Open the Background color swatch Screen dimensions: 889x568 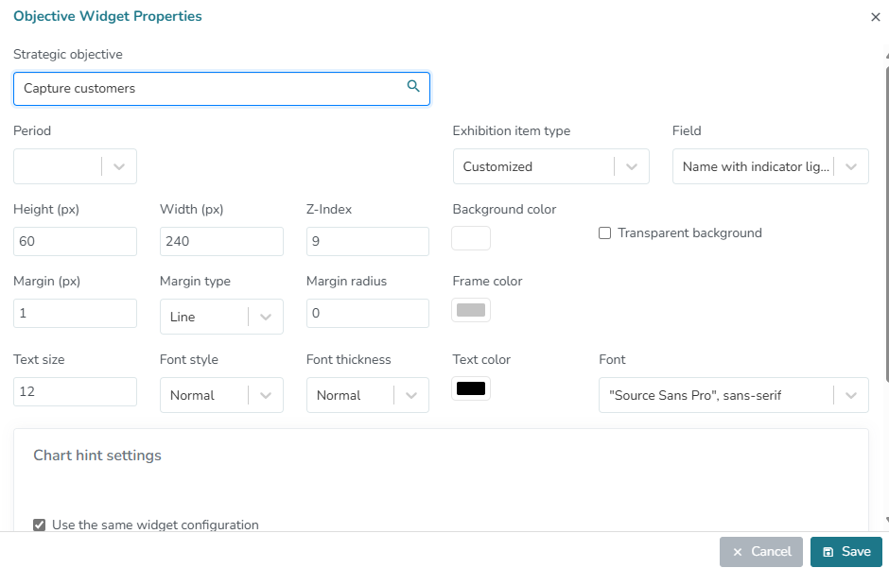coord(471,238)
